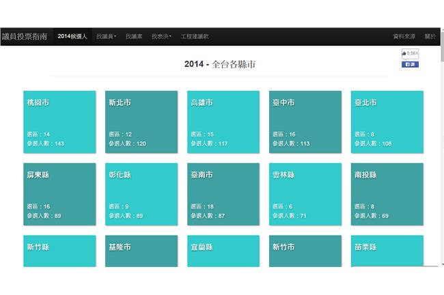The image size is (444, 295).
Task: Open the 新竹縣 card
Action: coord(59,251)
